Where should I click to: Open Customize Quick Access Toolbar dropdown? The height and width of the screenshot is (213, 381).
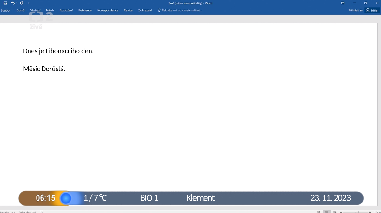29,3
